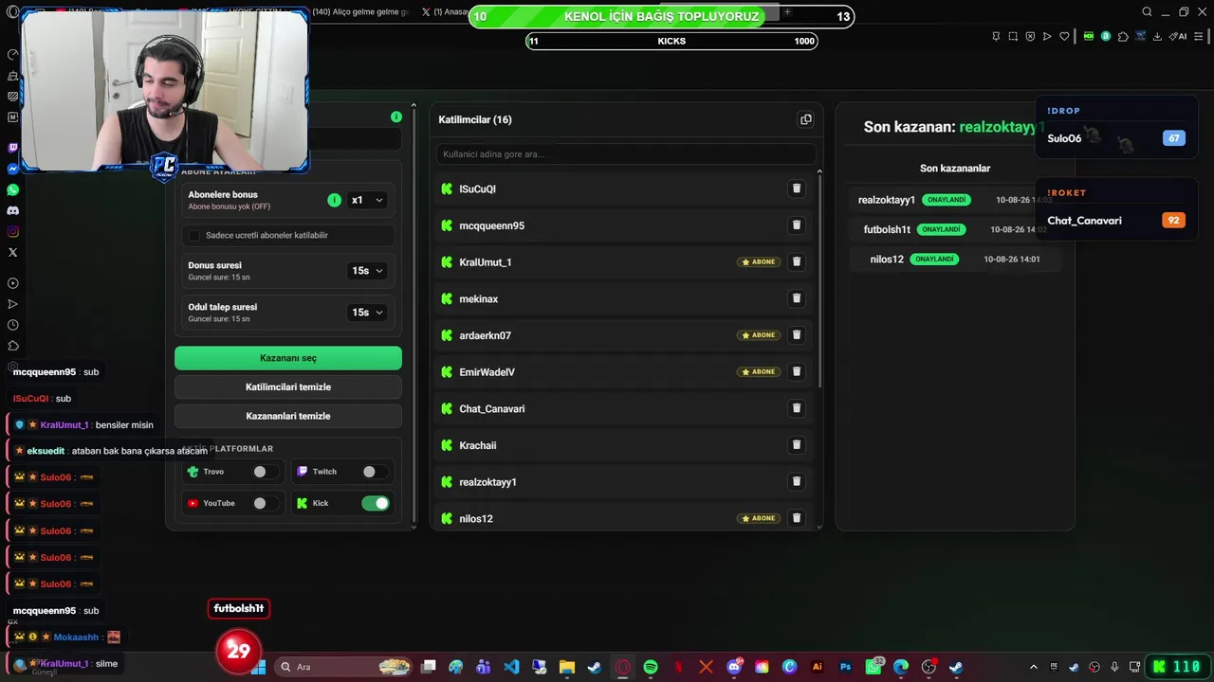Click the Windows Start button
Screen dimensions: 1214x682
pyautogui.click(x=258, y=667)
